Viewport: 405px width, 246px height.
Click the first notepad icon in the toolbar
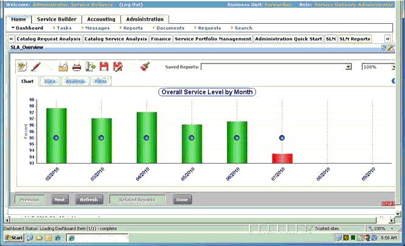point(23,67)
